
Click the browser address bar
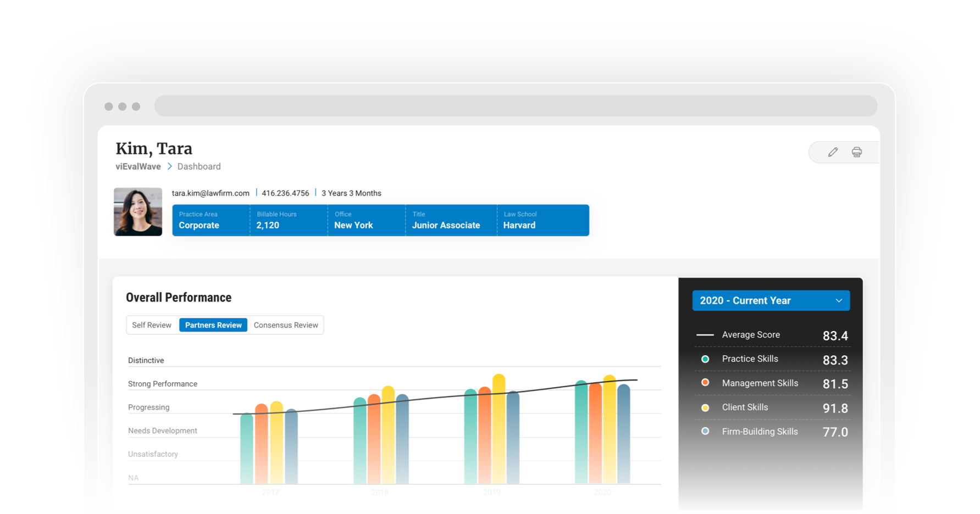point(516,105)
